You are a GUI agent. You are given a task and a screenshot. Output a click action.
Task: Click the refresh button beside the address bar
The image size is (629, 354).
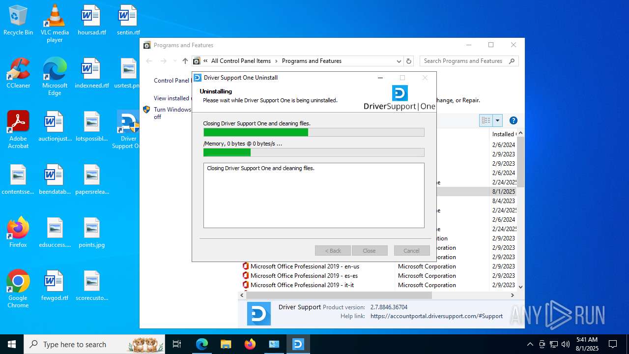point(408,61)
